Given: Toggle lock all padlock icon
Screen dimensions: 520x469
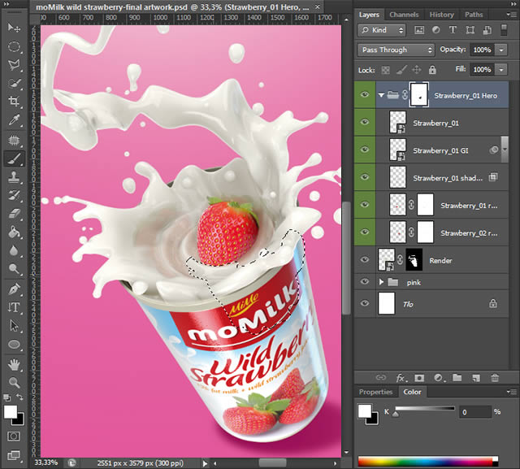Looking at the screenshot, I should (432, 70).
